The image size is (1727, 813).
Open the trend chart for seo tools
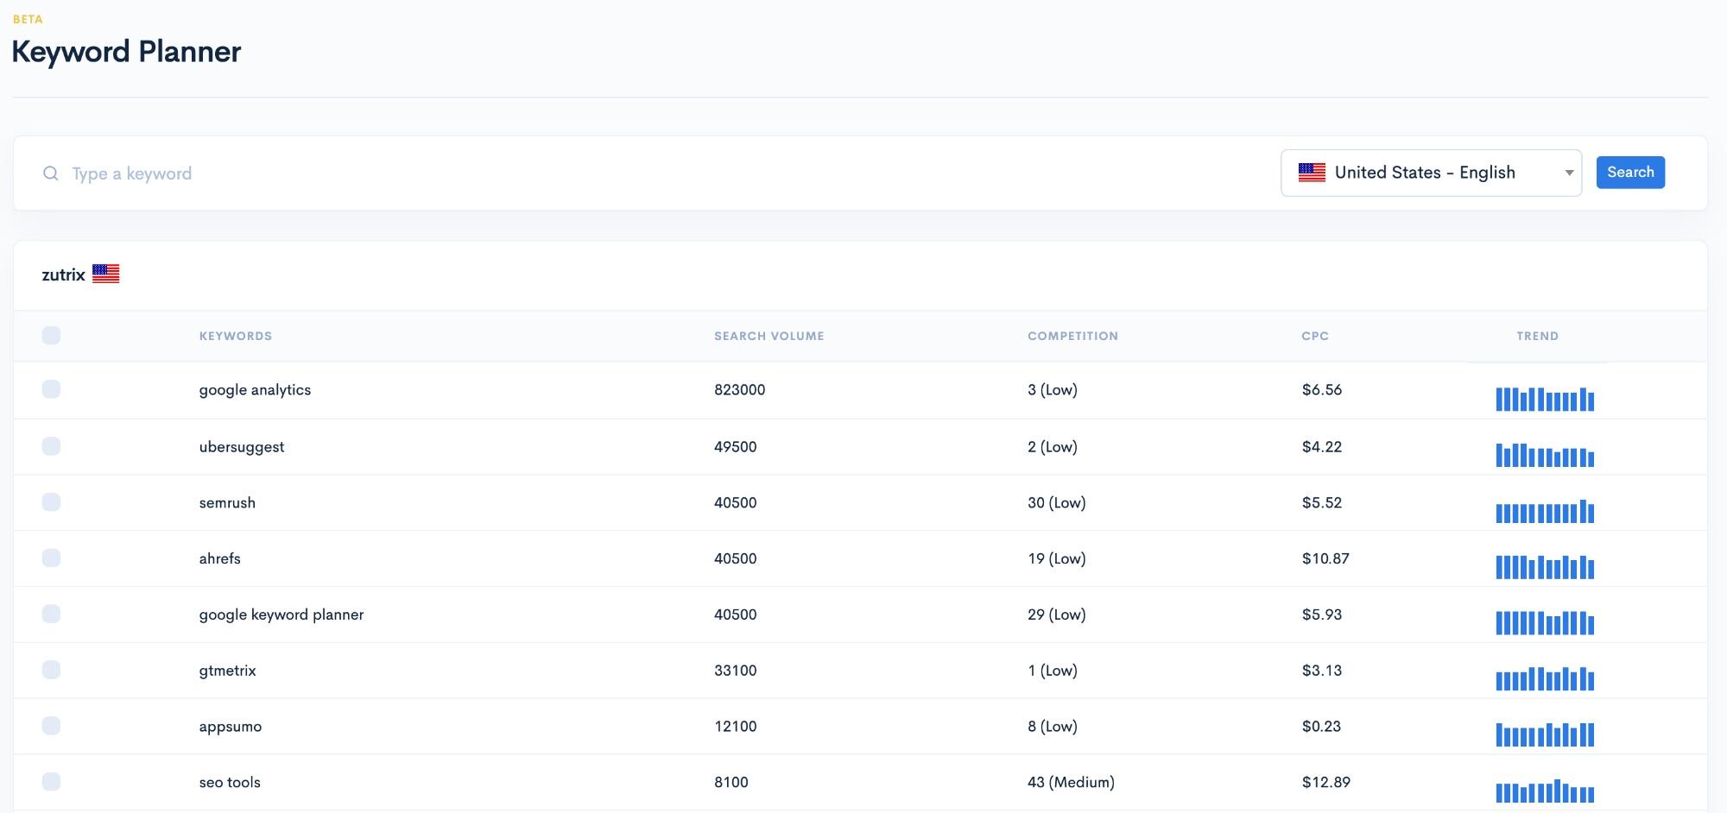coord(1545,791)
